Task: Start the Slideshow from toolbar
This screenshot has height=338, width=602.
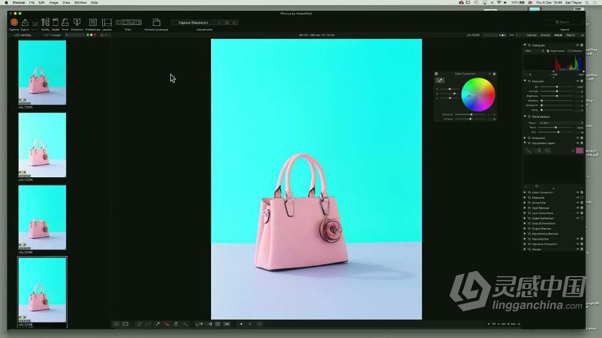Action: (77, 23)
